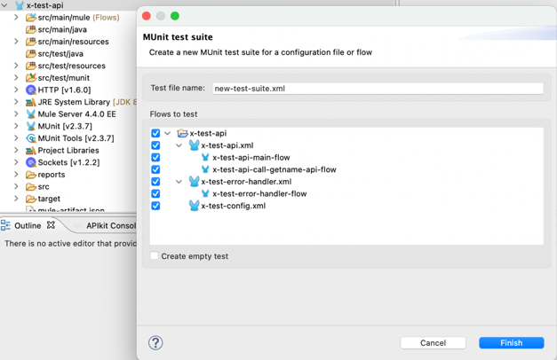Image resolution: width=557 pixels, height=360 pixels.
Task: Select the Project Libraries entry
Action: click(x=68, y=151)
